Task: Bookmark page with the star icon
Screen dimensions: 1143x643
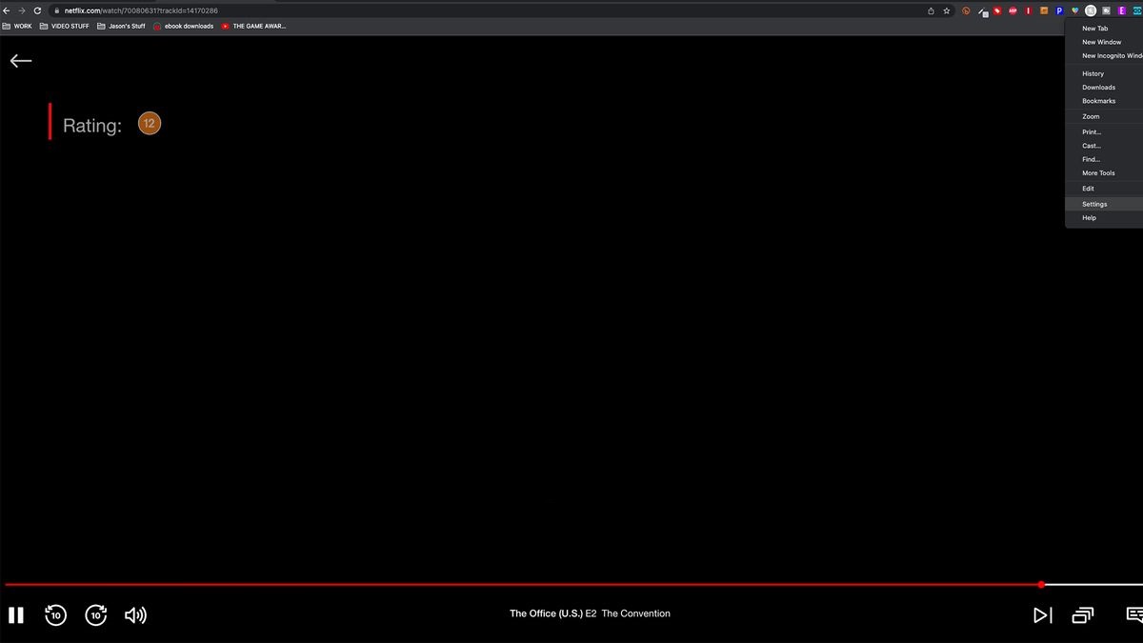Action: (946, 10)
